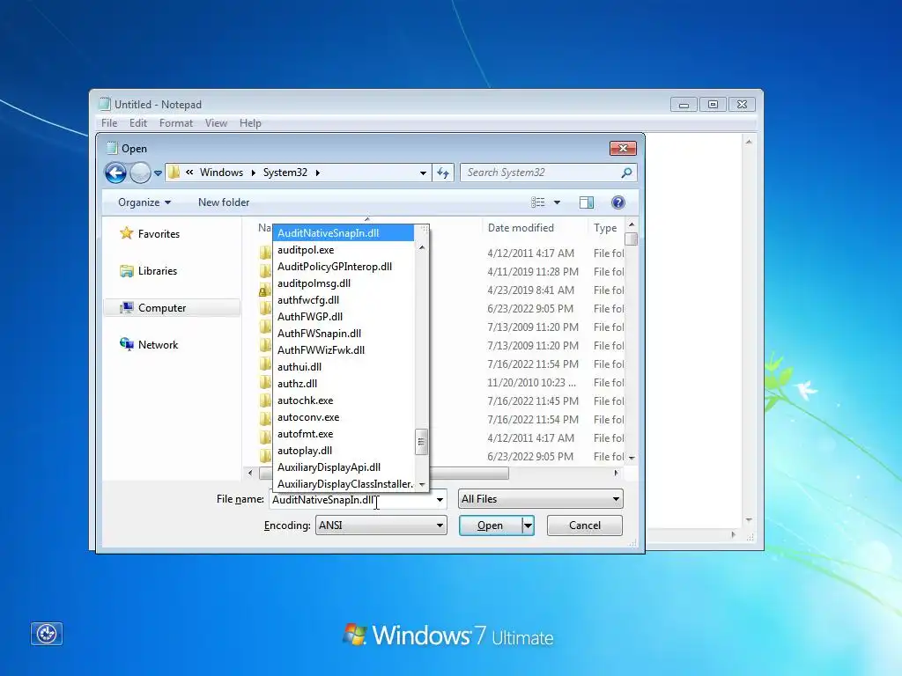
Task: Select autoconv.exe suggestion
Action: tap(344, 416)
